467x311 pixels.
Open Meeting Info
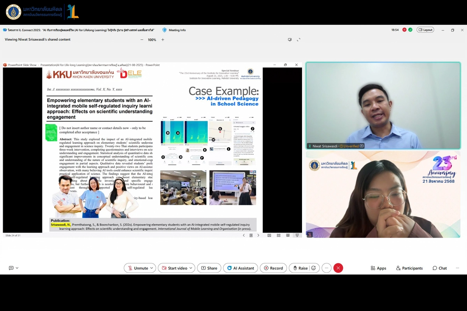click(x=174, y=30)
